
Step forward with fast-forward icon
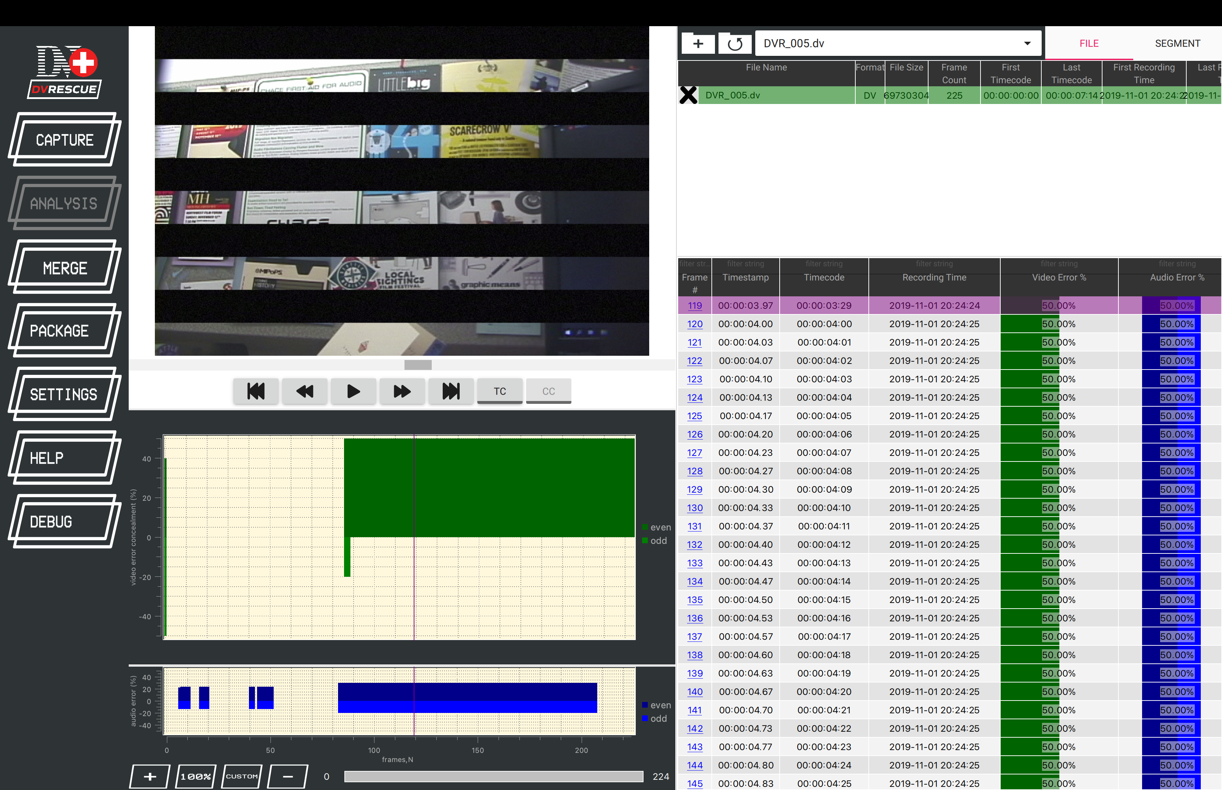coord(402,391)
